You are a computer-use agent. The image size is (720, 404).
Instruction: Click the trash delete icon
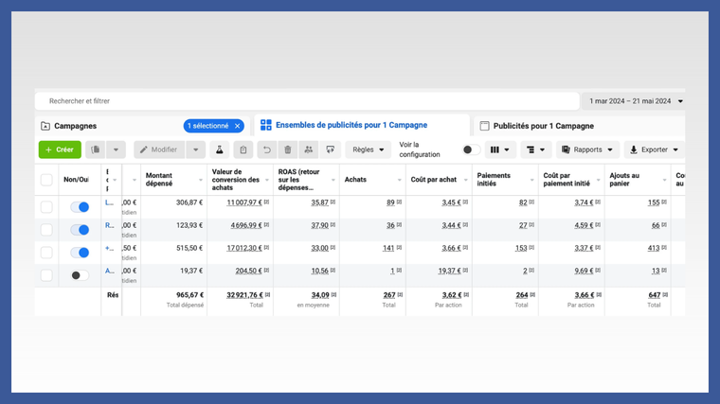point(288,149)
